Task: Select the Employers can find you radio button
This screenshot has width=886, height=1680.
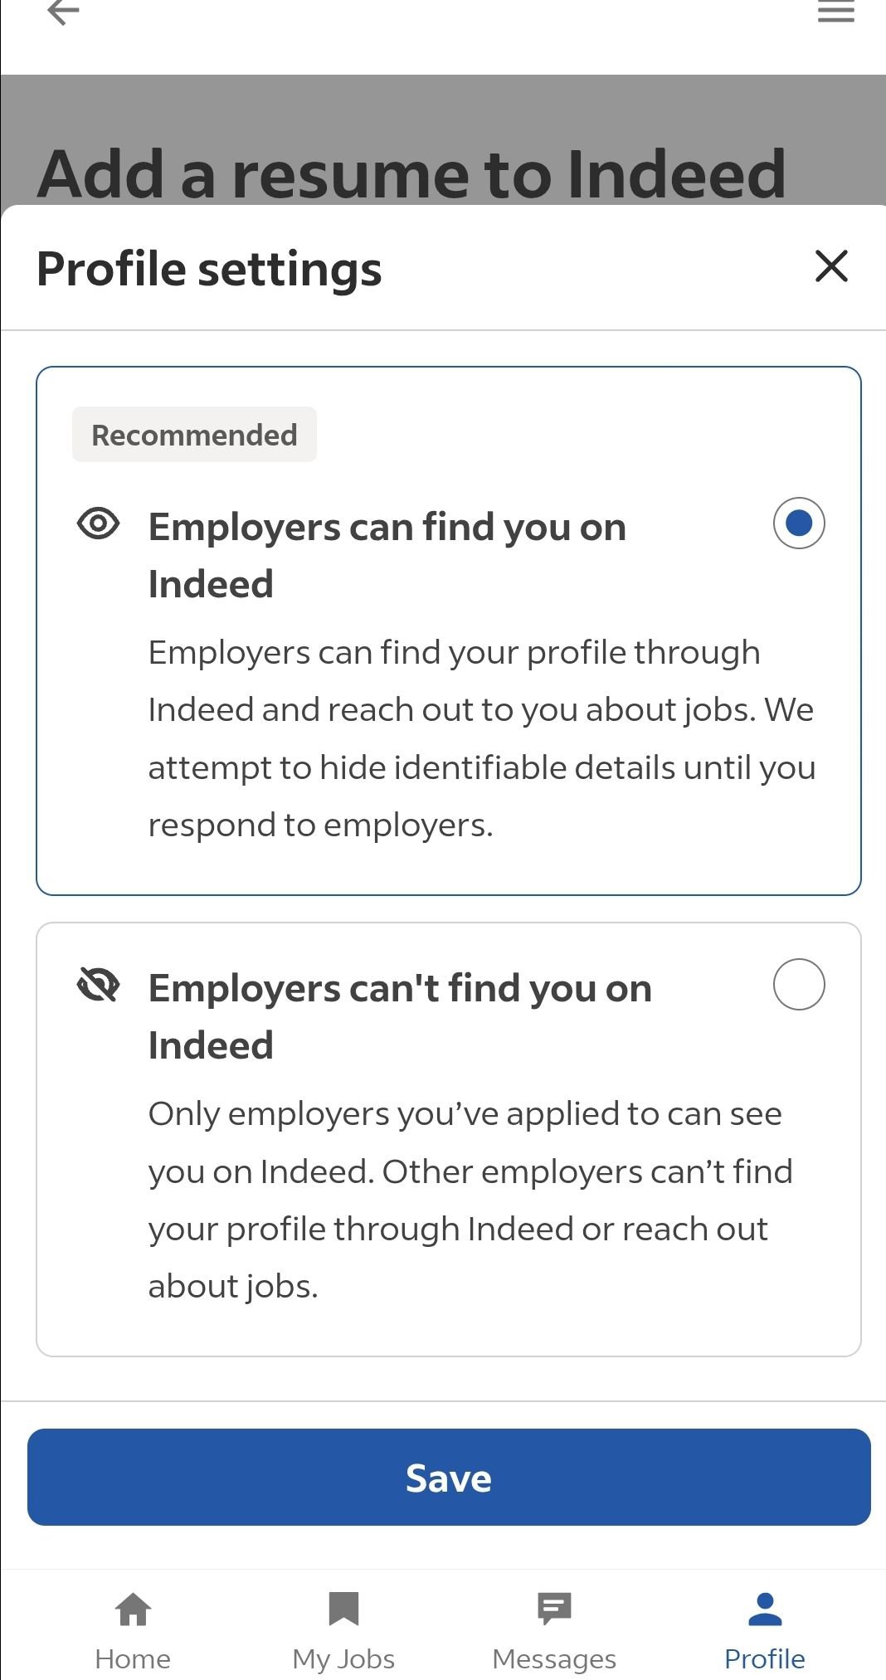Action: click(799, 523)
